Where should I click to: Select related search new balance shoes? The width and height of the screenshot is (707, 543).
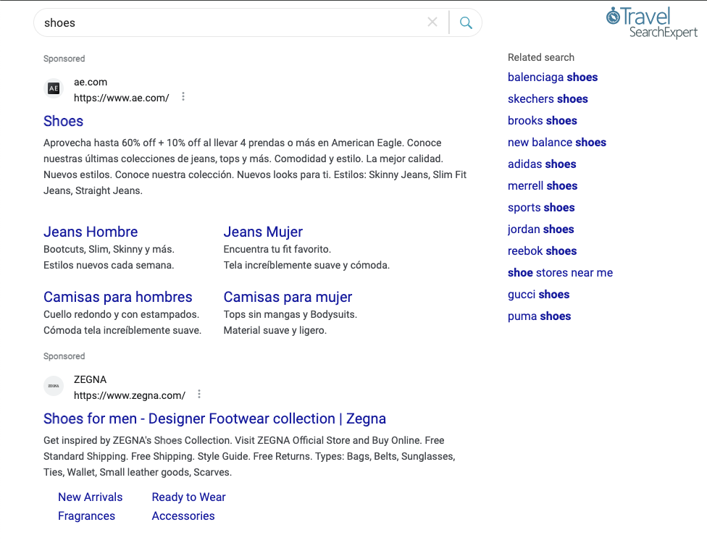557,143
